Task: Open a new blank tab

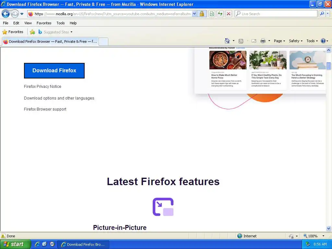Action: tap(103, 41)
